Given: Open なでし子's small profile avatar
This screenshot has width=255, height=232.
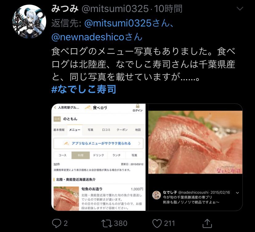Looking at the screenshot, I should (156, 195).
